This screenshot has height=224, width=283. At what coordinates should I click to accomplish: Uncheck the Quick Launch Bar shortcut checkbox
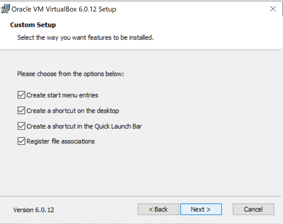pos(21,126)
